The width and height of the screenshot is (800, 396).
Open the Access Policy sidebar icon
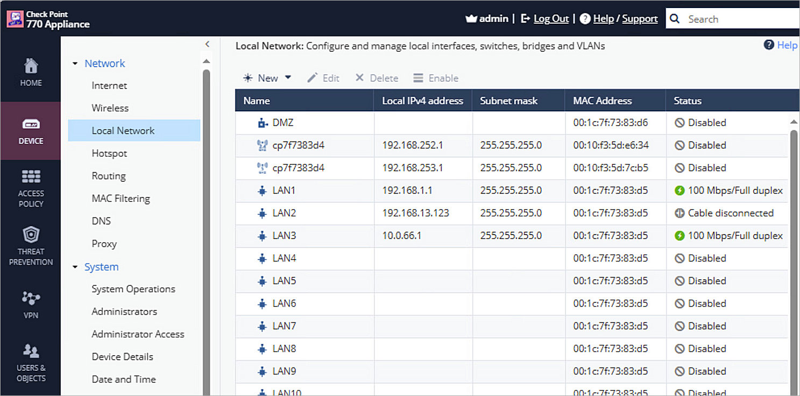[31, 178]
